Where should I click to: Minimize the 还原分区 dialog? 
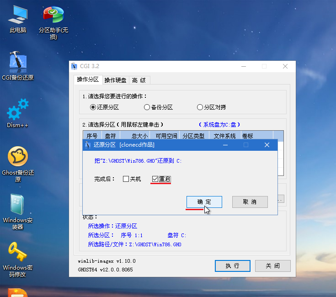tap(225, 145)
